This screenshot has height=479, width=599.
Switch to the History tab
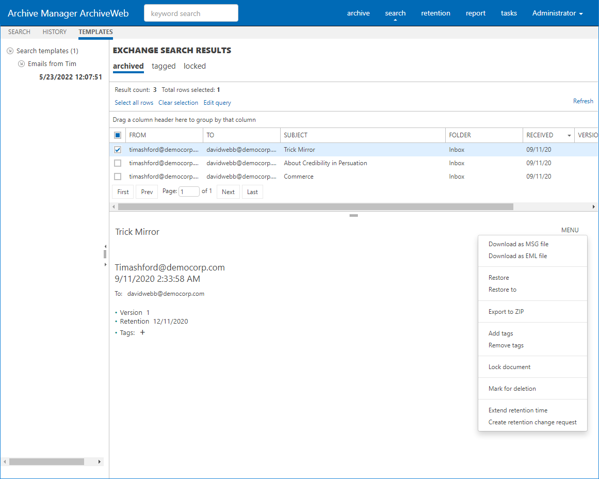point(55,32)
